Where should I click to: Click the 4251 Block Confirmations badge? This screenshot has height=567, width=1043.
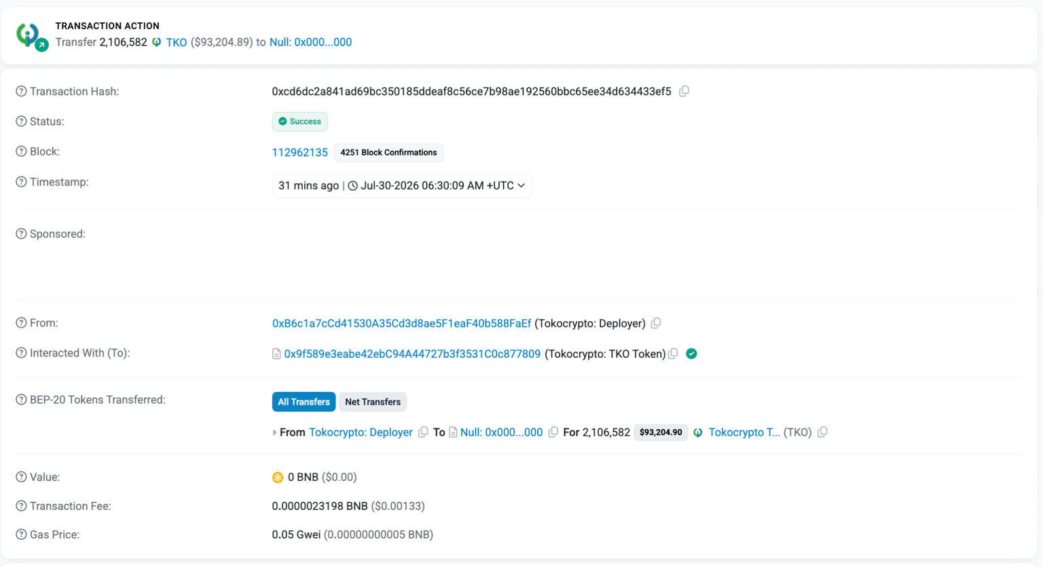pyautogui.click(x=388, y=153)
